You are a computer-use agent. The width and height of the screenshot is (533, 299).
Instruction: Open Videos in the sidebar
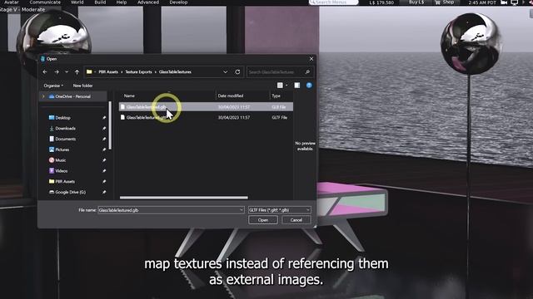[x=58, y=171]
